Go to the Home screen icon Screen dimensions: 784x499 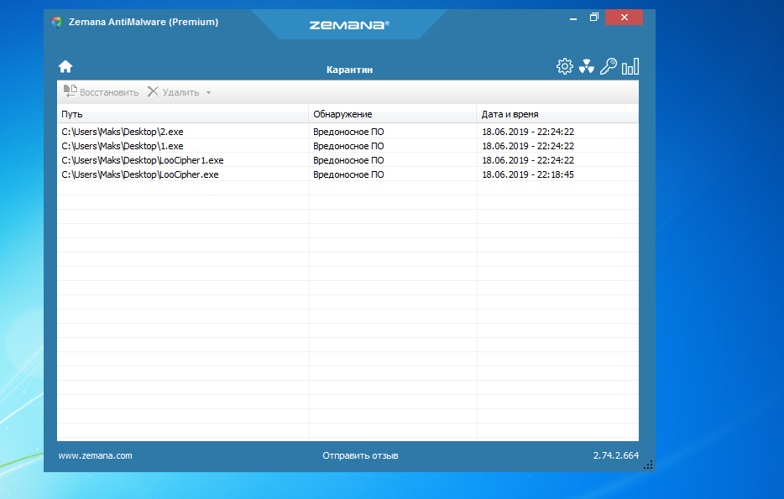[x=65, y=66]
